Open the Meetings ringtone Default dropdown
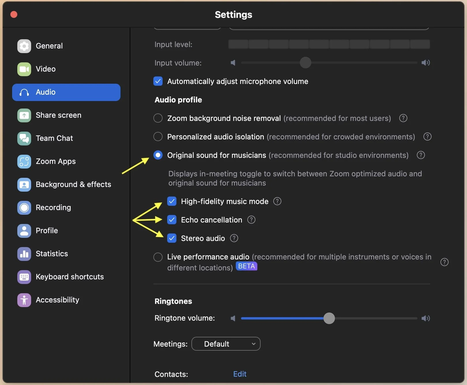This screenshot has height=385, width=467. tap(226, 344)
